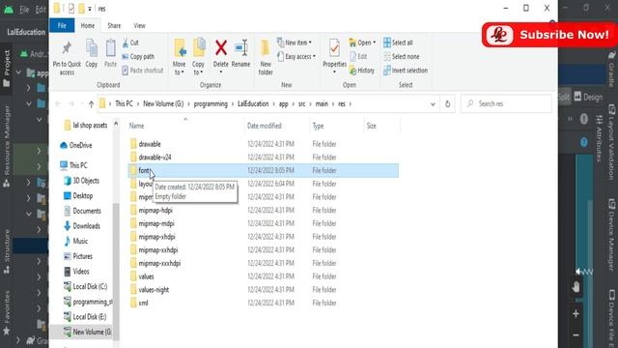Rename the selected folder
The height and width of the screenshot is (348, 618).
coord(240,54)
